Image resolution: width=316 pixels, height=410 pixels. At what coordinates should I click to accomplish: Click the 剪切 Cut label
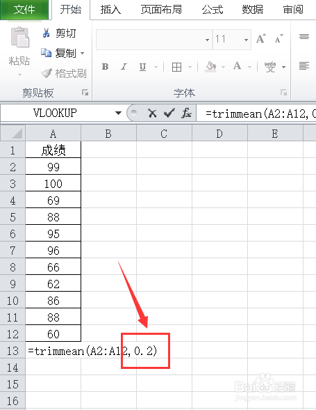[x=66, y=33]
